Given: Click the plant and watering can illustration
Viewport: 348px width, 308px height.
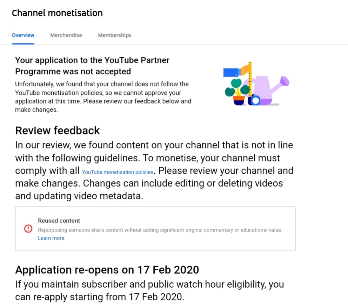Looking at the screenshot, I should (256, 83).
